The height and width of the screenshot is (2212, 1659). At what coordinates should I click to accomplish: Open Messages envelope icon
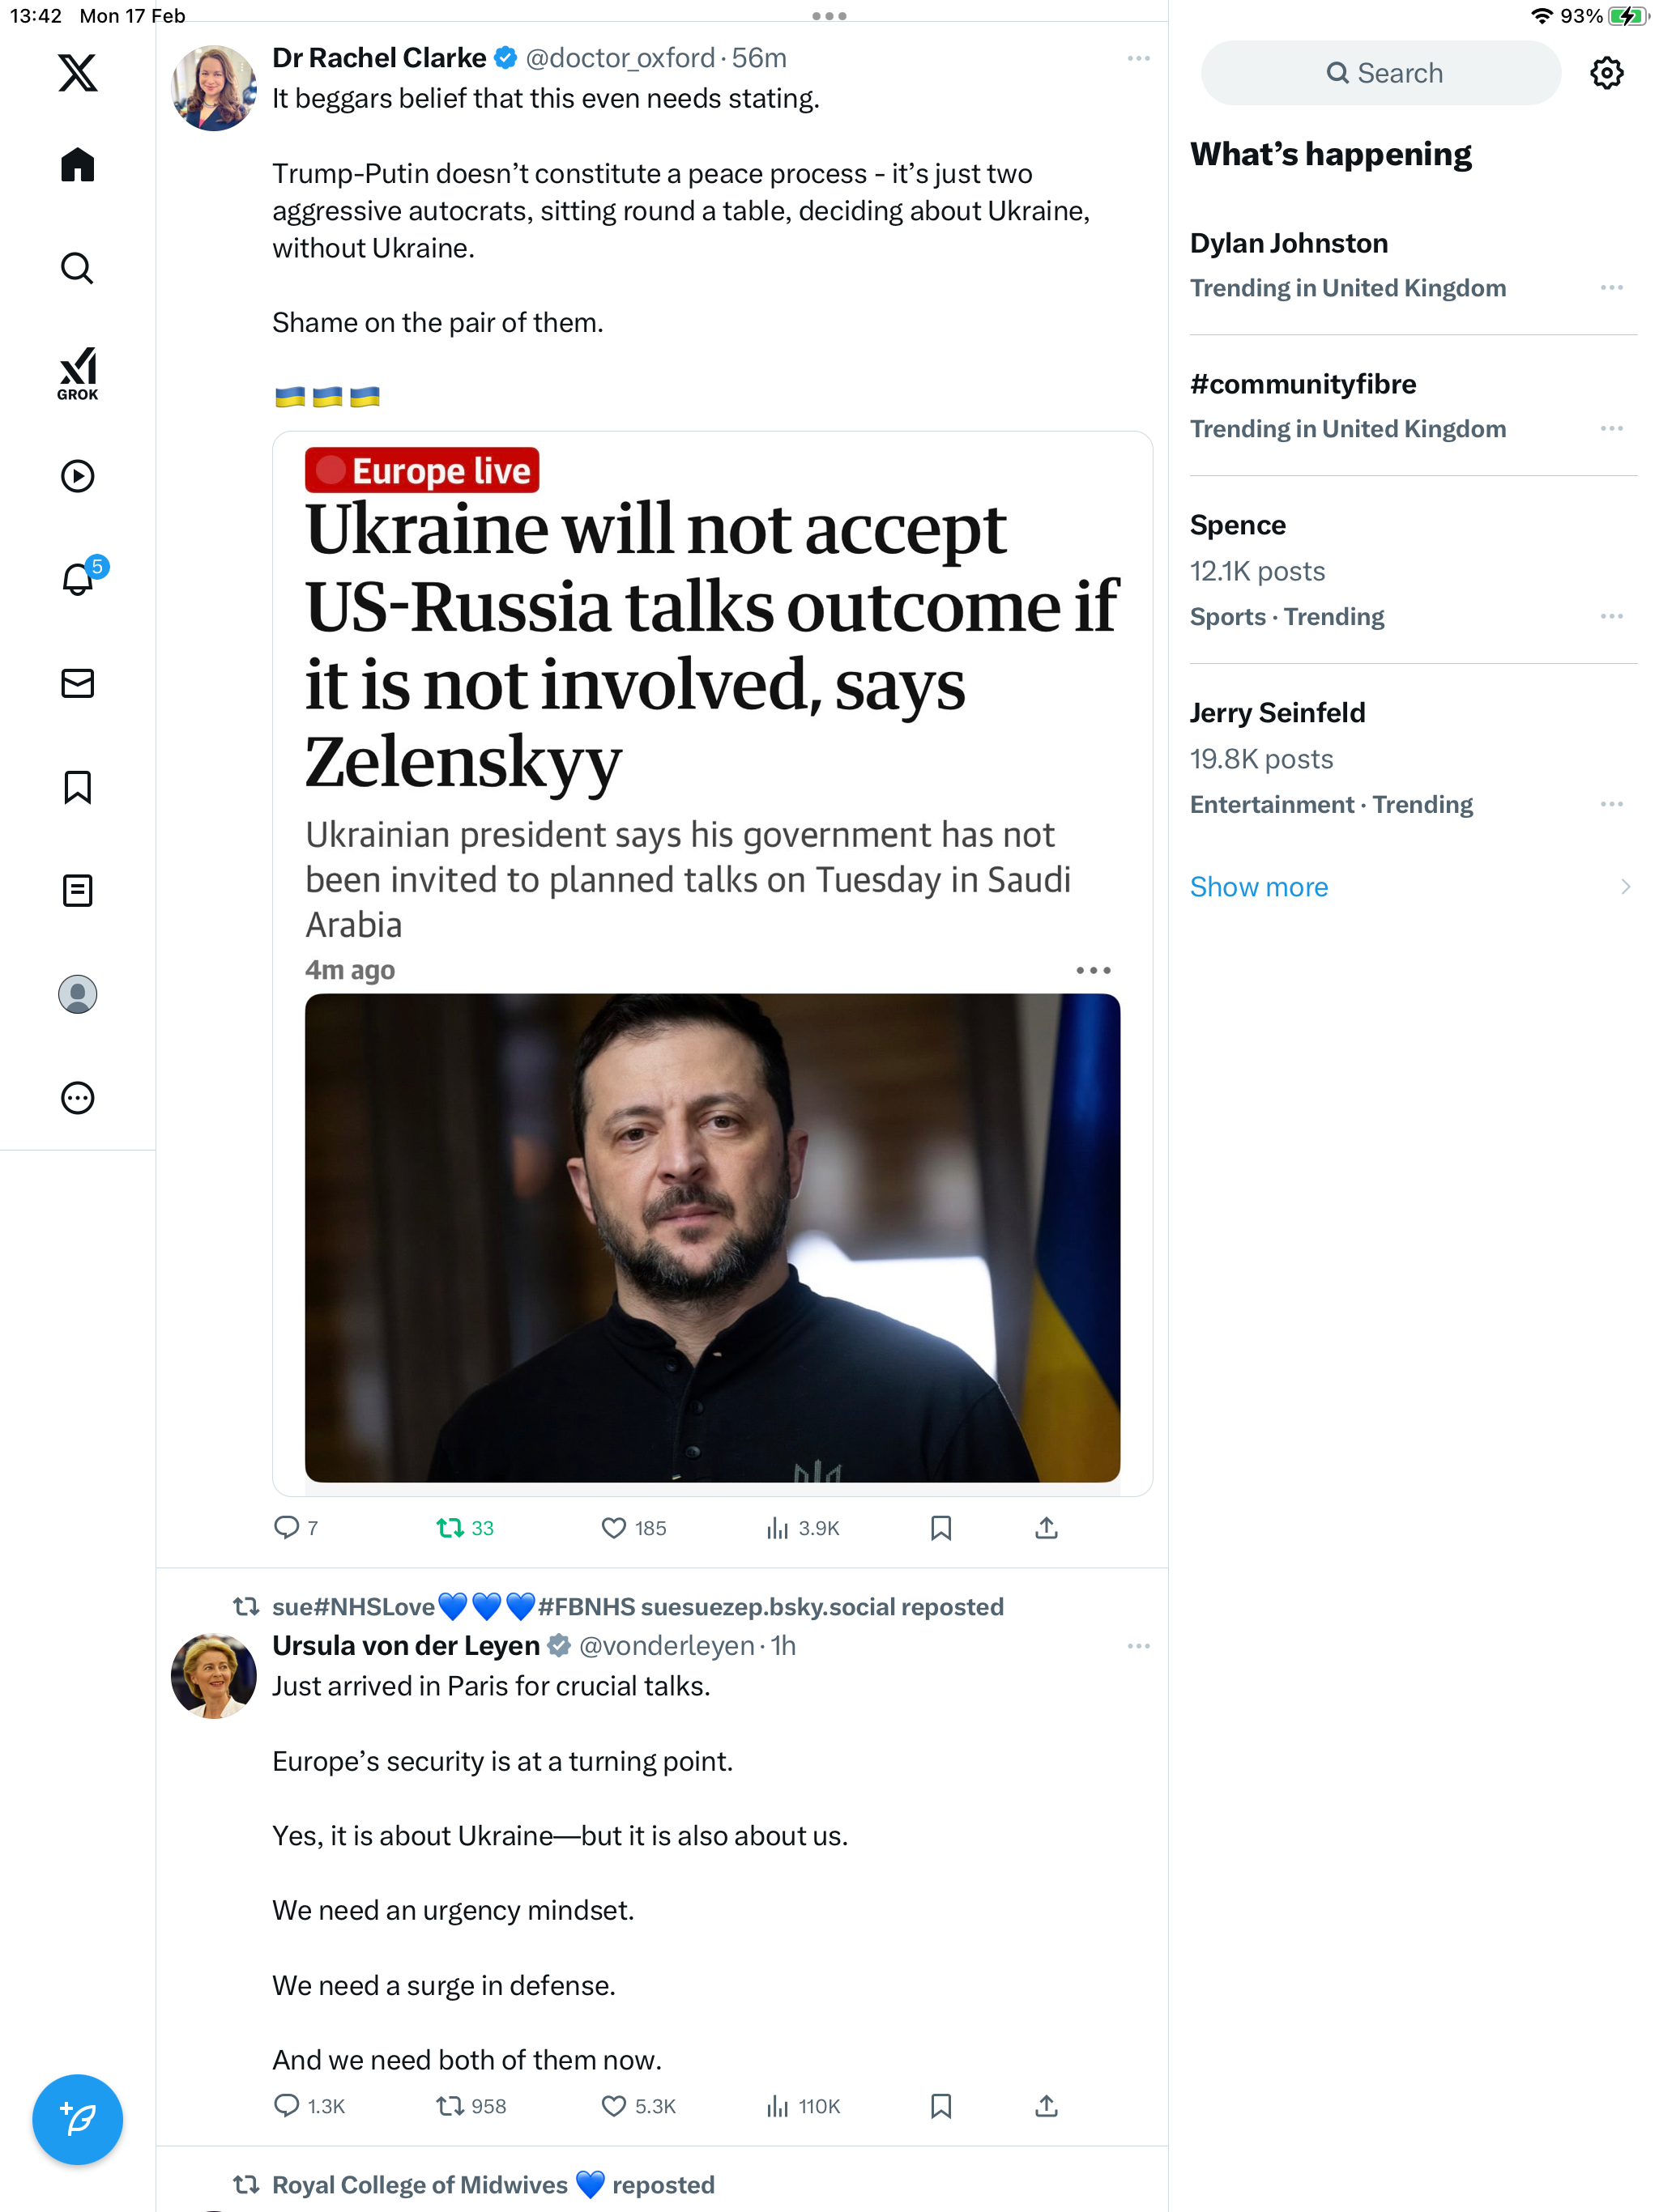(77, 683)
